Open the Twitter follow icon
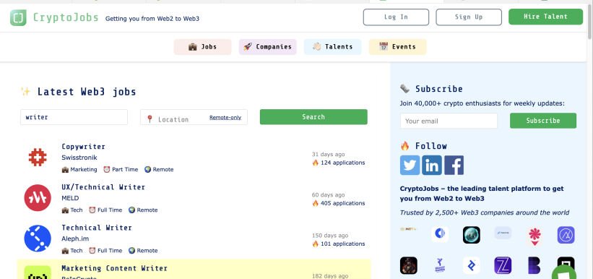 410,165
